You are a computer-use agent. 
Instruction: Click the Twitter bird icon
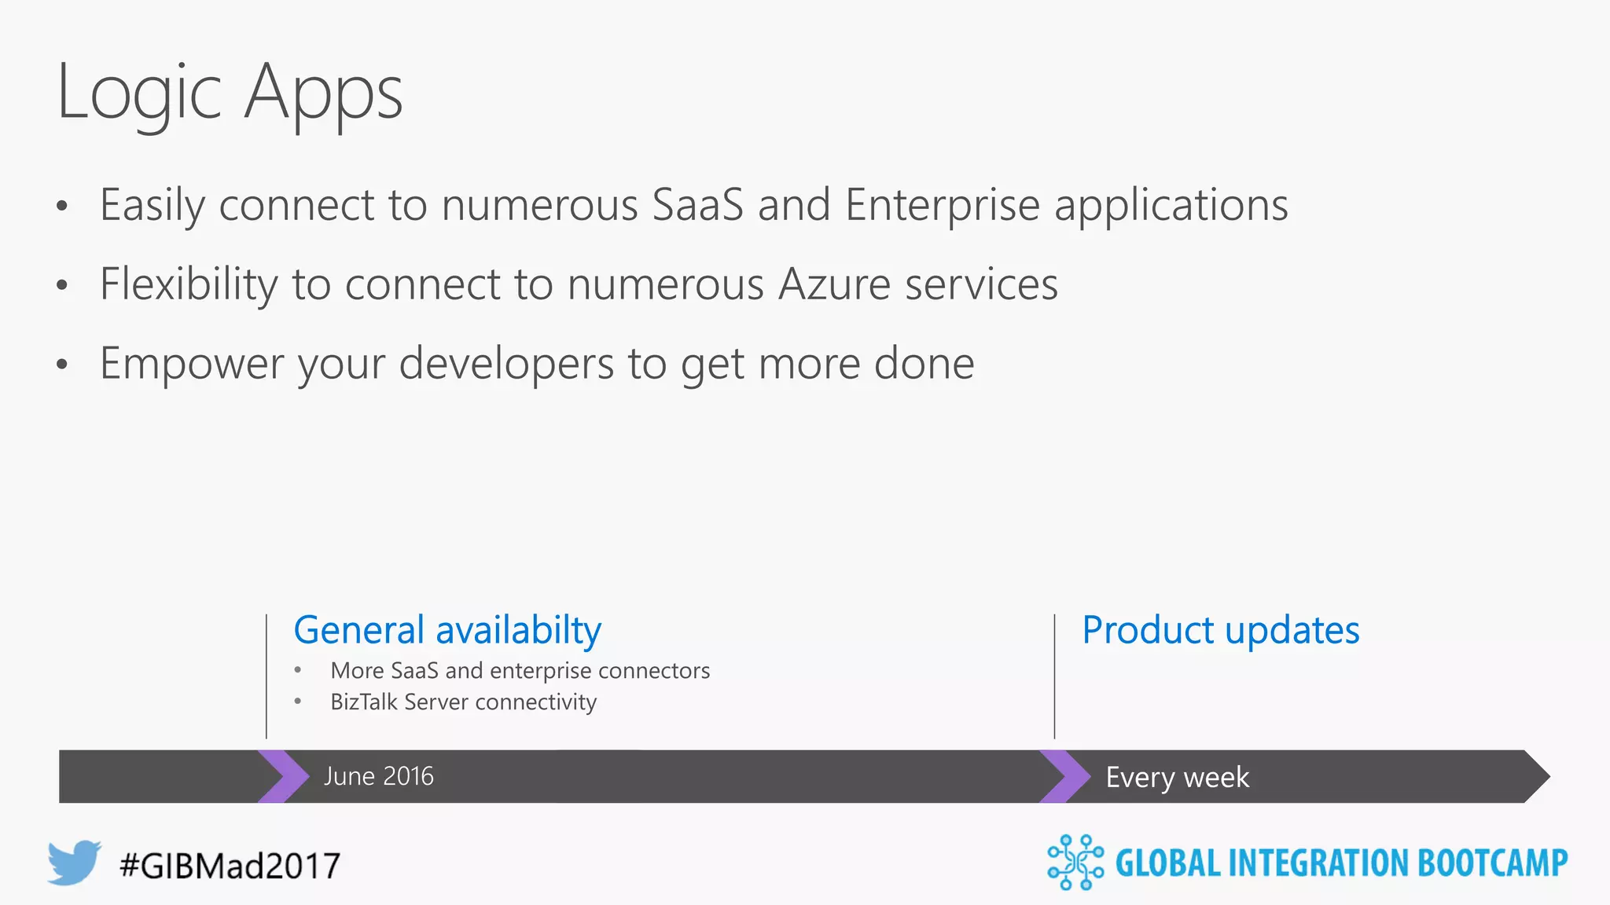pyautogui.click(x=75, y=863)
